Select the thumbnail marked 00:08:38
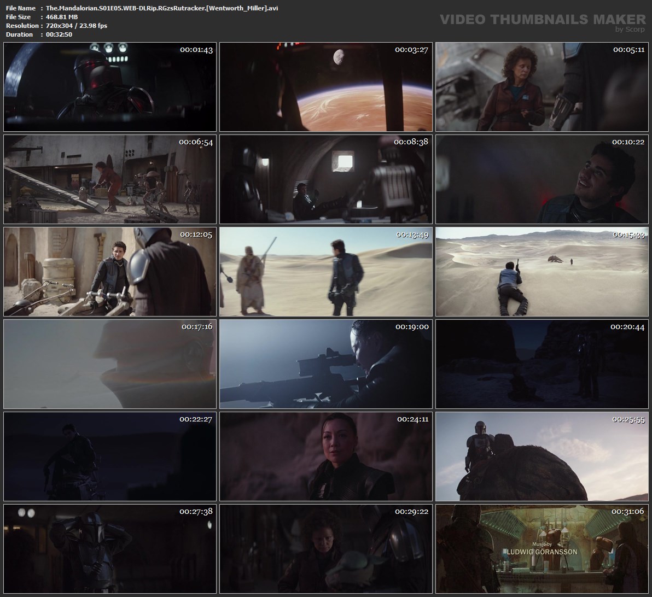 pos(326,179)
